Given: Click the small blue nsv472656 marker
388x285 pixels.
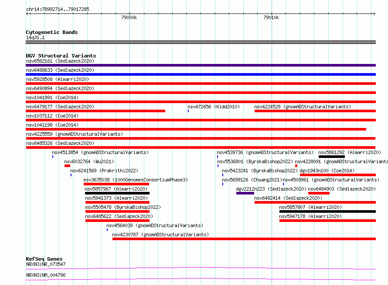Looking at the screenshot, I should point(188,111).
